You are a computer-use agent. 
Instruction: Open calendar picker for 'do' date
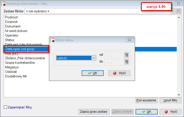coord(127,62)
